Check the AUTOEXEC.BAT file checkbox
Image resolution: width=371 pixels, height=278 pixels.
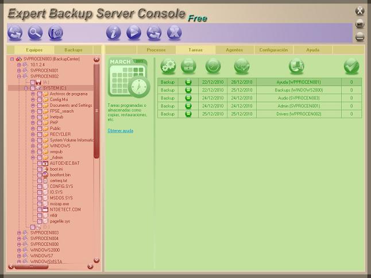click(40, 163)
